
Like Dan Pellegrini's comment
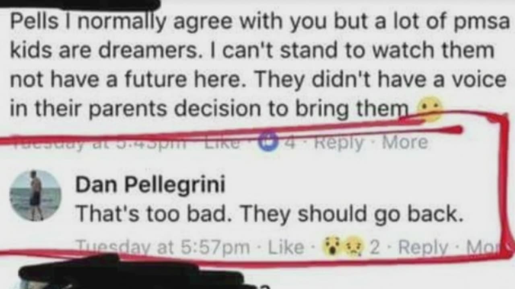[x=286, y=247]
